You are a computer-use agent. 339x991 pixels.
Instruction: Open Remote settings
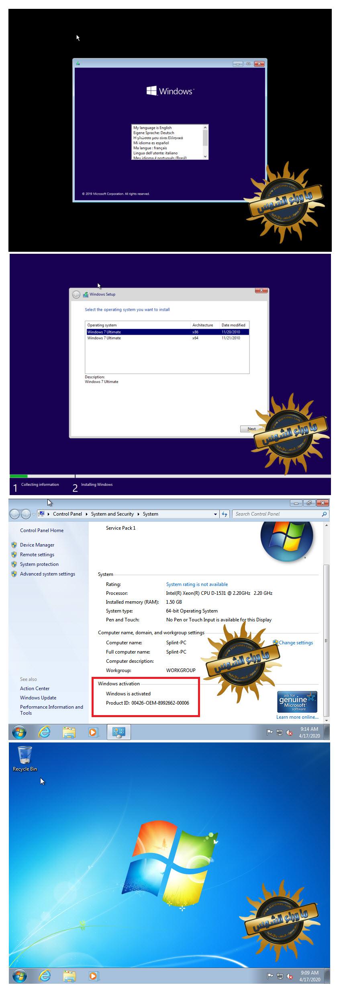click(37, 555)
